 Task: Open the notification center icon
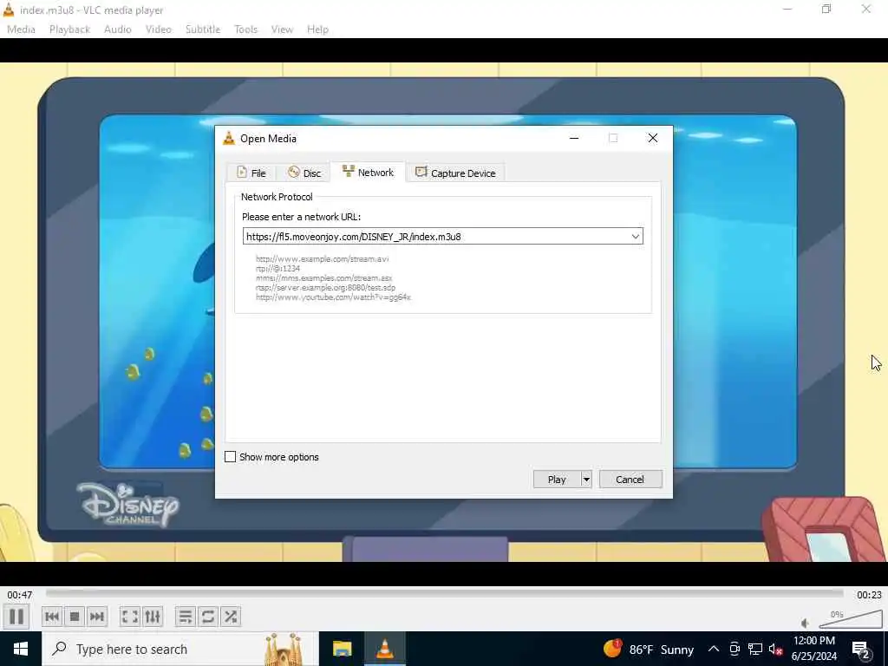(x=861, y=649)
